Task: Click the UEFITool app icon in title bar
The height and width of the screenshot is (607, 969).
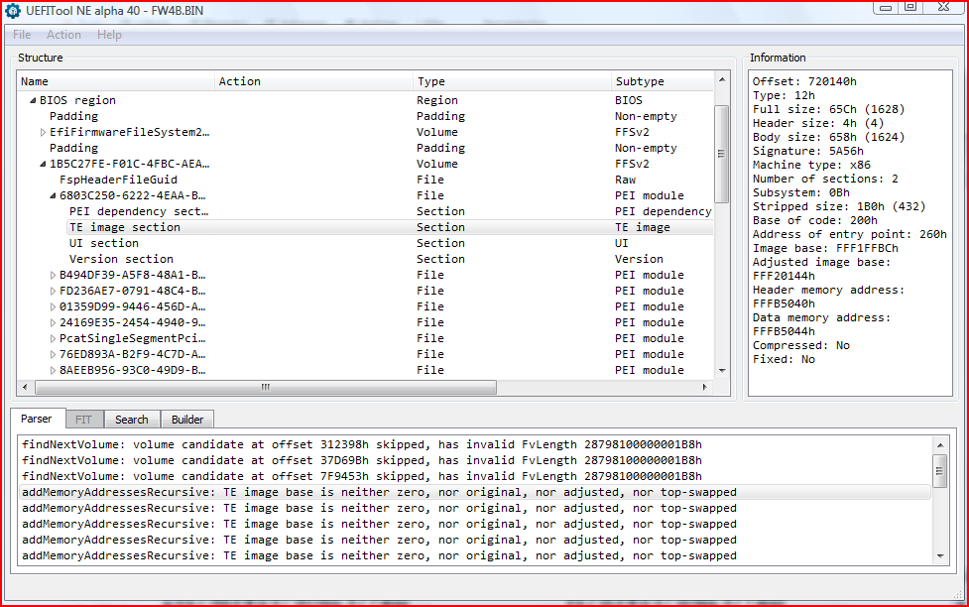Action: coord(13,11)
